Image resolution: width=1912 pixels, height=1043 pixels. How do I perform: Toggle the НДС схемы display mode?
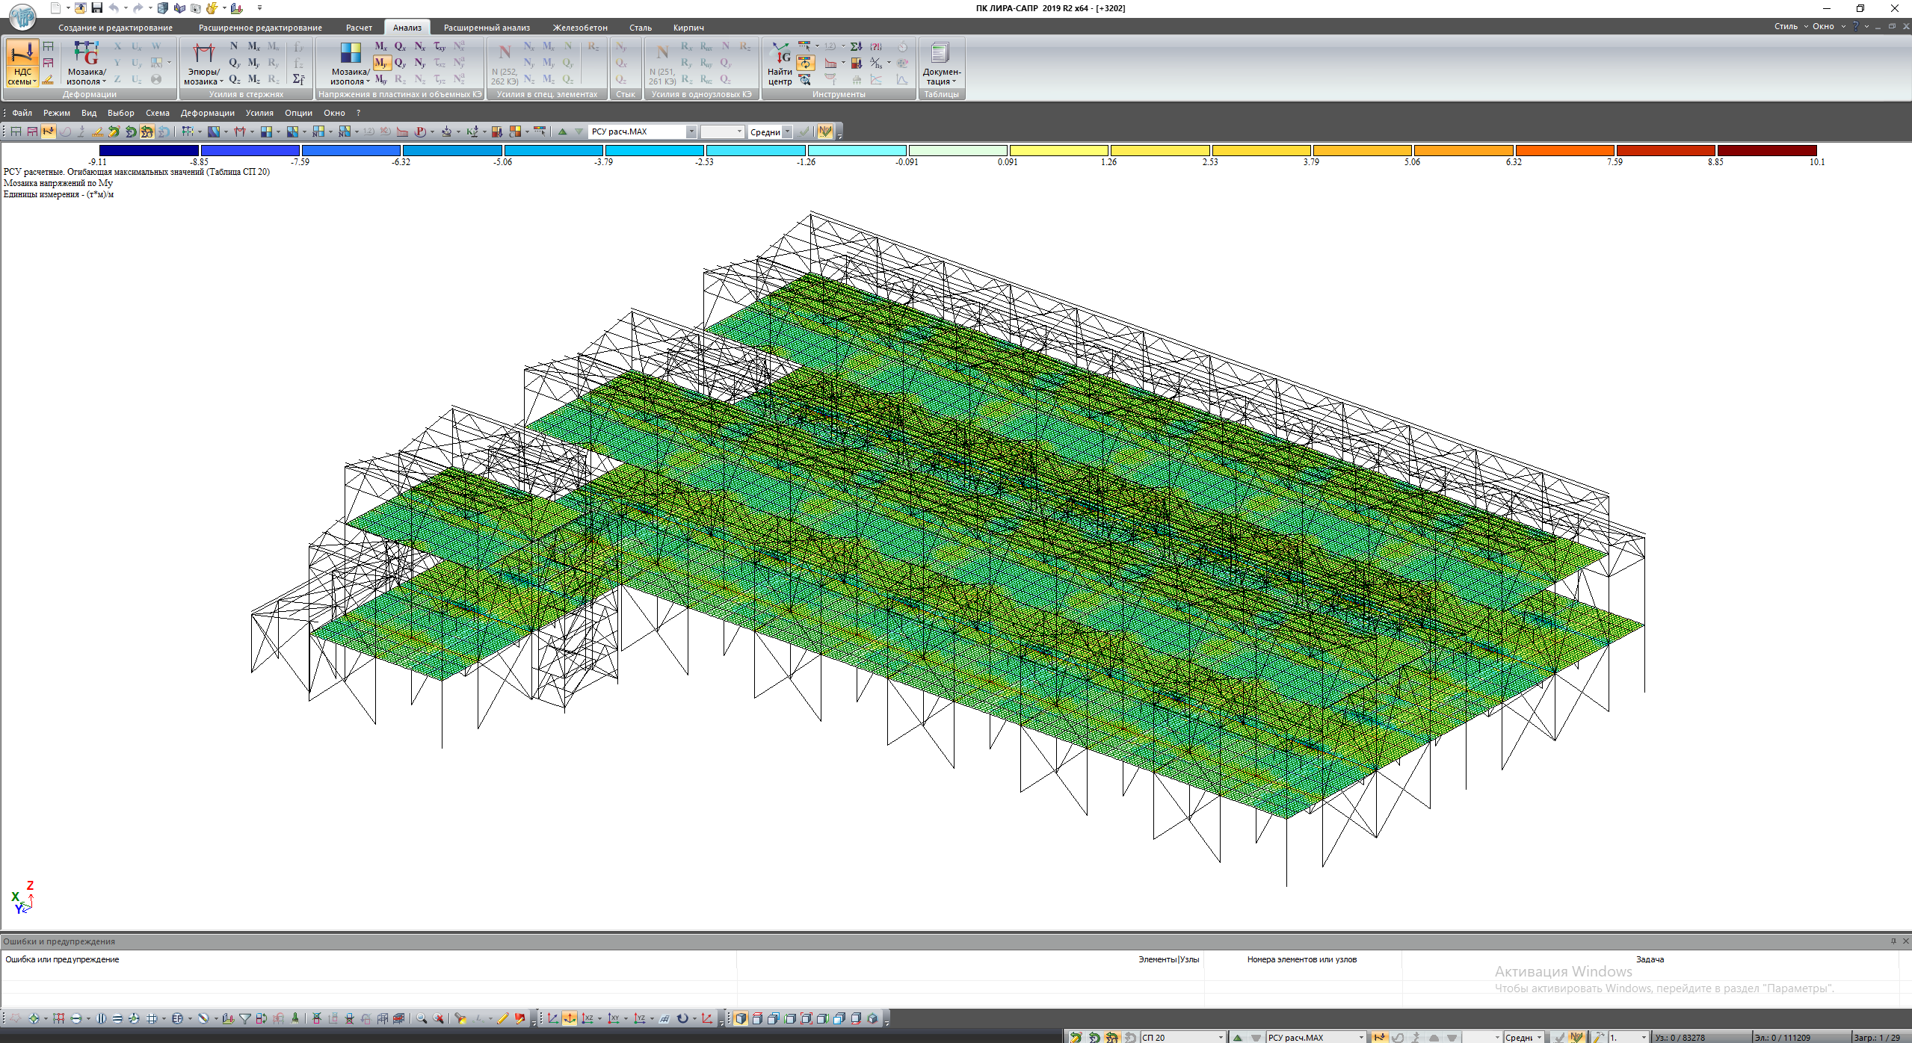pos(22,64)
